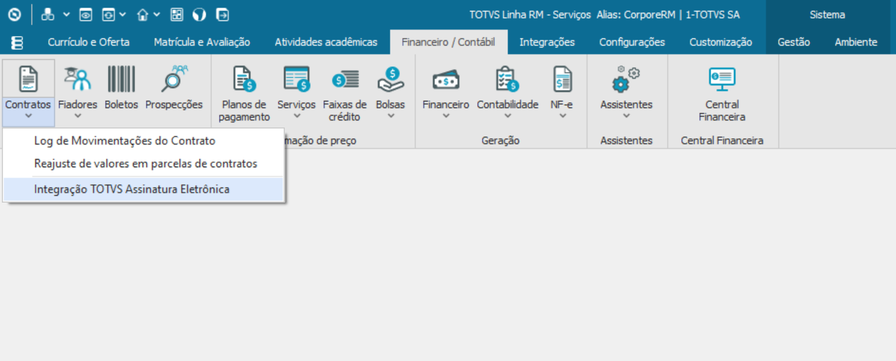This screenshot has height=361, width=896.
Task: Switch to Customização tab
Action: click(x=721, y=42)
